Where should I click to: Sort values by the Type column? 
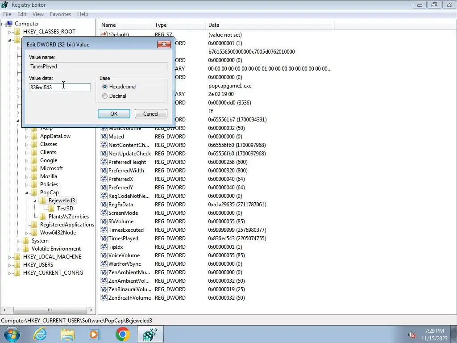pos(179,25)
